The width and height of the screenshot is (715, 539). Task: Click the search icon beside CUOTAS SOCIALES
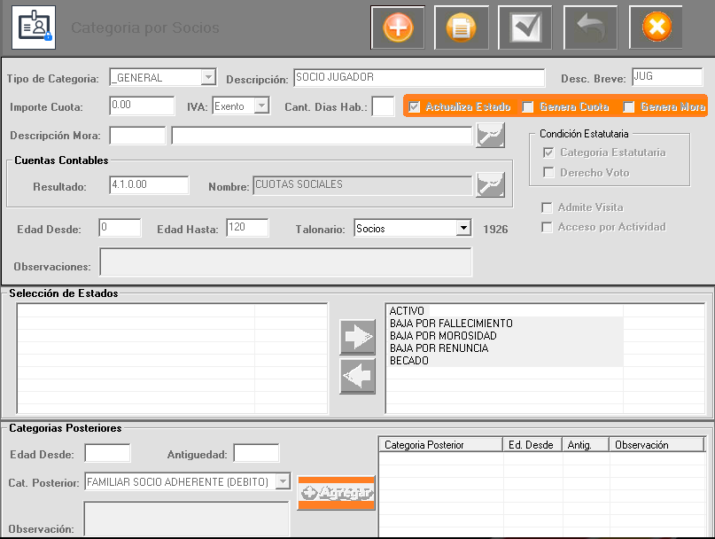coord(490,184)
